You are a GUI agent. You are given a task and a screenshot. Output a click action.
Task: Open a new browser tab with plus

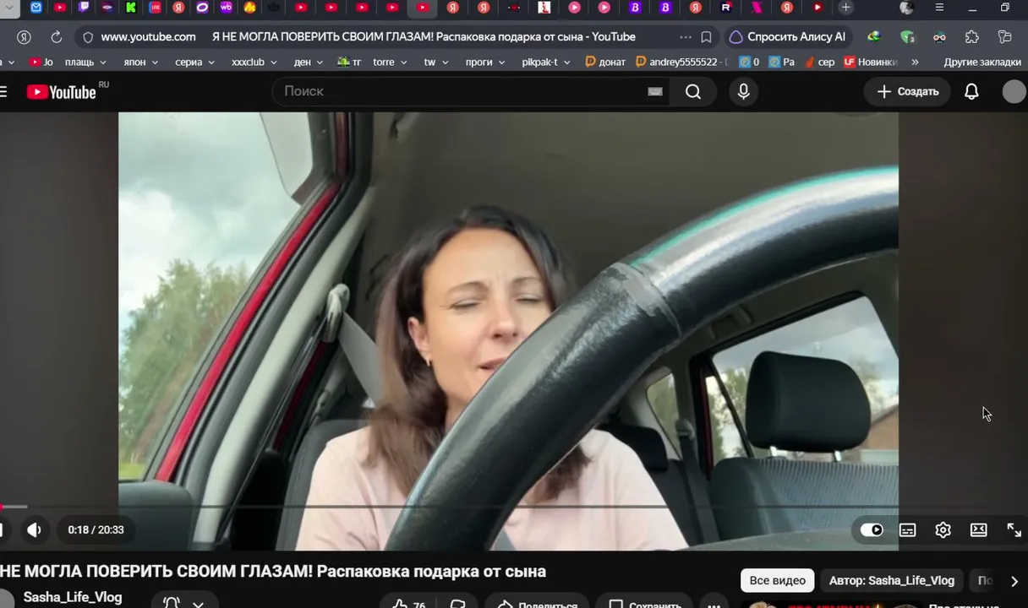pos(845,8)
